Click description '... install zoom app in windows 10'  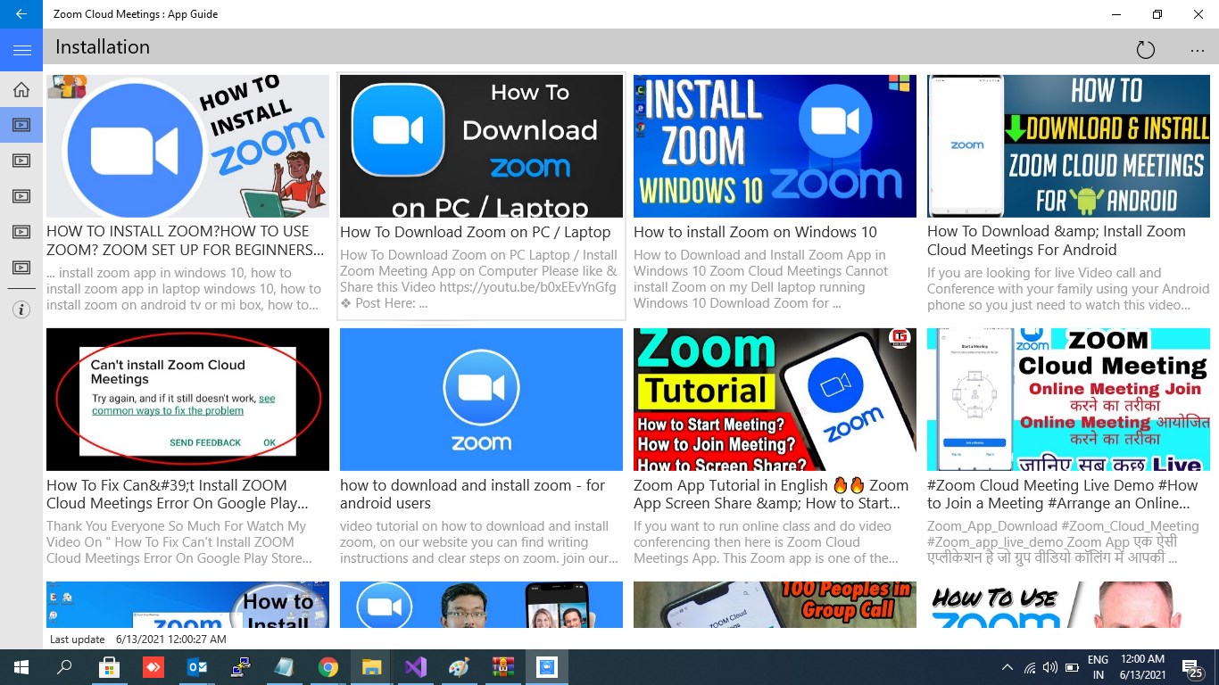coord(184,289)
